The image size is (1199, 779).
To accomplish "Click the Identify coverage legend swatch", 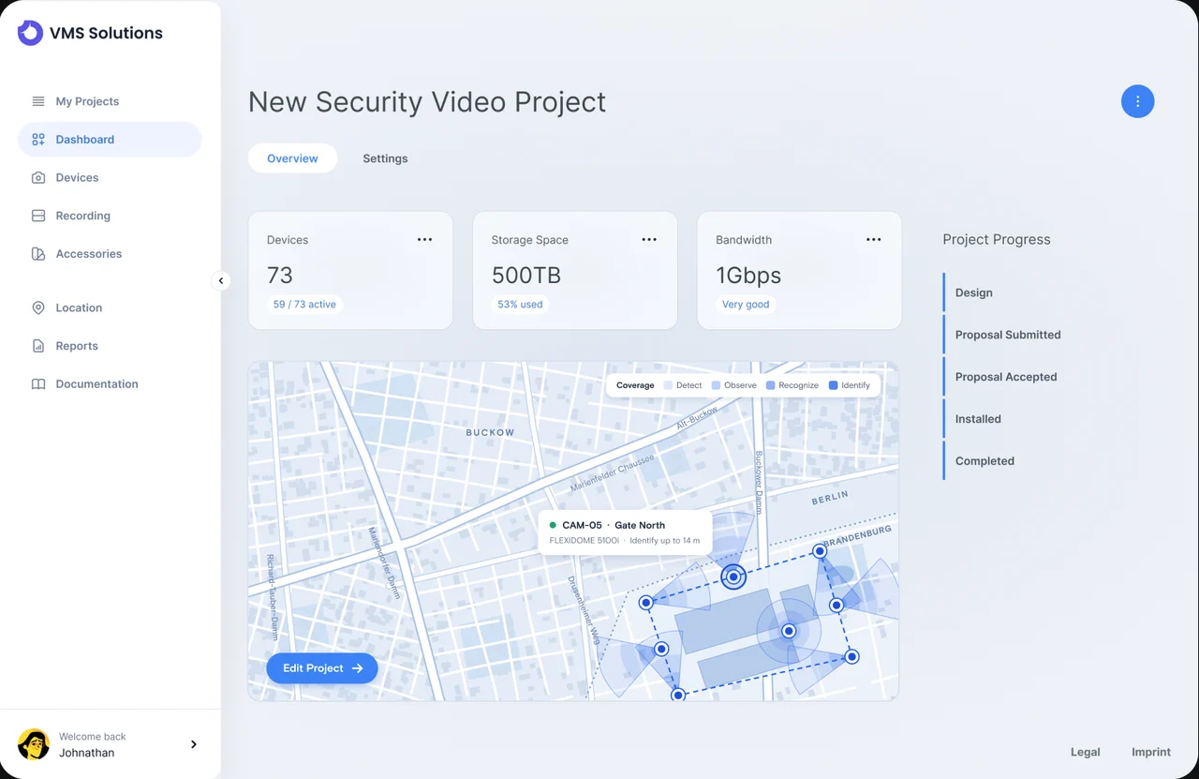I will [834, 385].
